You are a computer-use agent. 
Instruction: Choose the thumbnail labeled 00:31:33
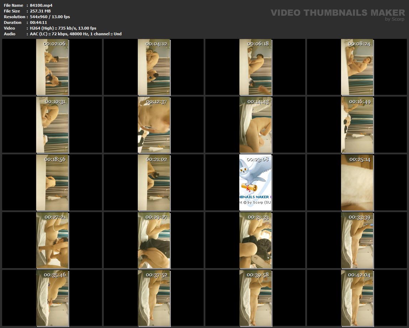256,240
